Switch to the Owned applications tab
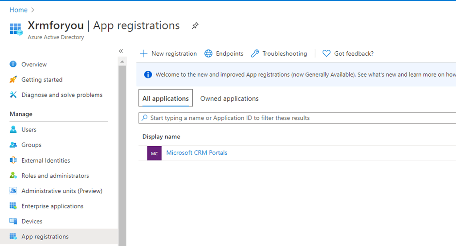This screenshot has height=246, width=456. point(229,98)
